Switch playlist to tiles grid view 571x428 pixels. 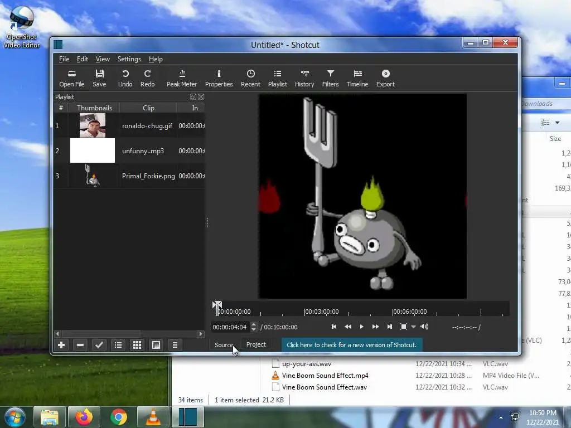[x=137, y=344]
